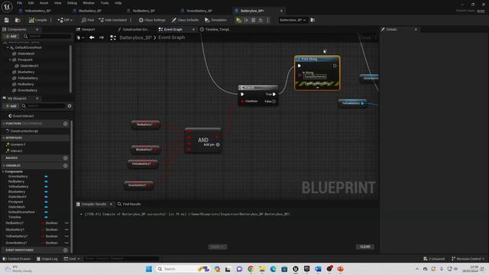Open My Blueprint settings gear
Image resolution: width=489 pixels, height=275 pixels.
[70, 106]
